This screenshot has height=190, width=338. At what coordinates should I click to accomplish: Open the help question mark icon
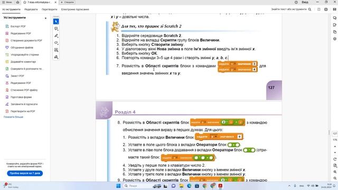(296, 2)
